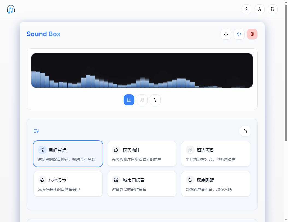Select the 雨天咖啡 preset
288x222 pixels.
click(x=142, y=153)
